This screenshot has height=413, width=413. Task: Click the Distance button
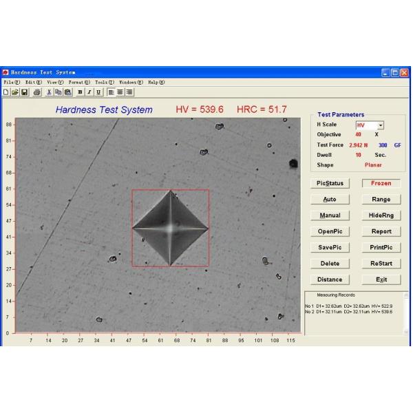tap(330, 279)
